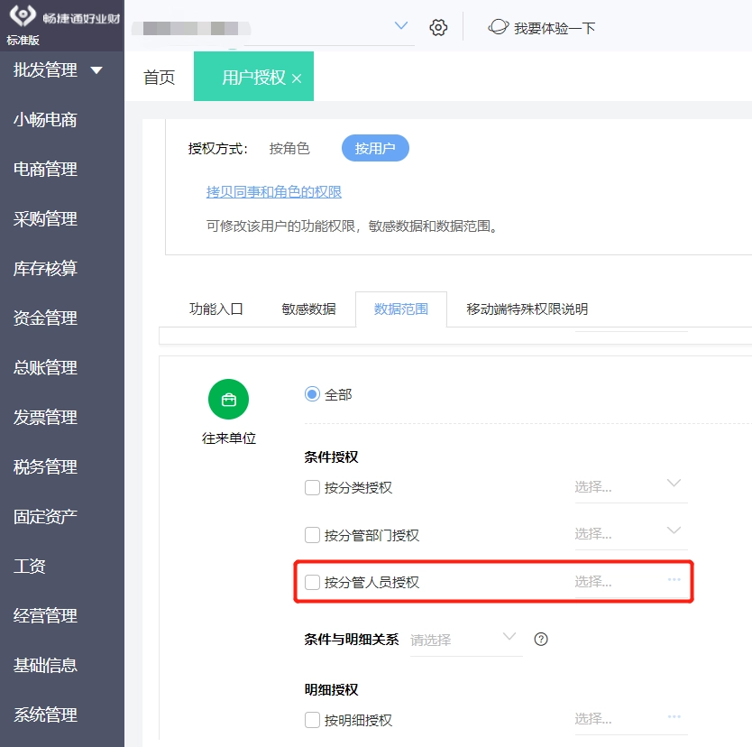752x747 pixels.
Task: Open the account dropdown chevron in header
Action: (x=401, y=25)
